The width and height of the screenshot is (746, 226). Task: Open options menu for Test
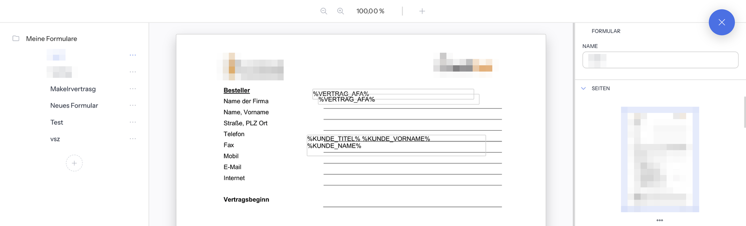pyautogui.click(x=133, y=122)
